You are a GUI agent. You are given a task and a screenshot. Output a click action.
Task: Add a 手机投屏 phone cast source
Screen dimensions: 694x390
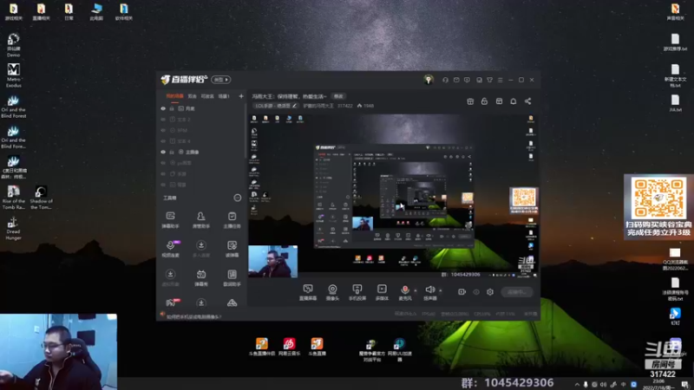coord(357,292)
